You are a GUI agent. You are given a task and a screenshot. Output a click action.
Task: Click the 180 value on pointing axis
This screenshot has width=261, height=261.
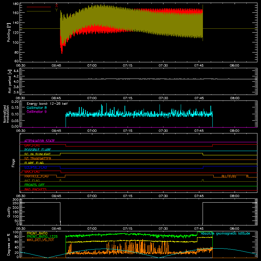coord(16,4)
